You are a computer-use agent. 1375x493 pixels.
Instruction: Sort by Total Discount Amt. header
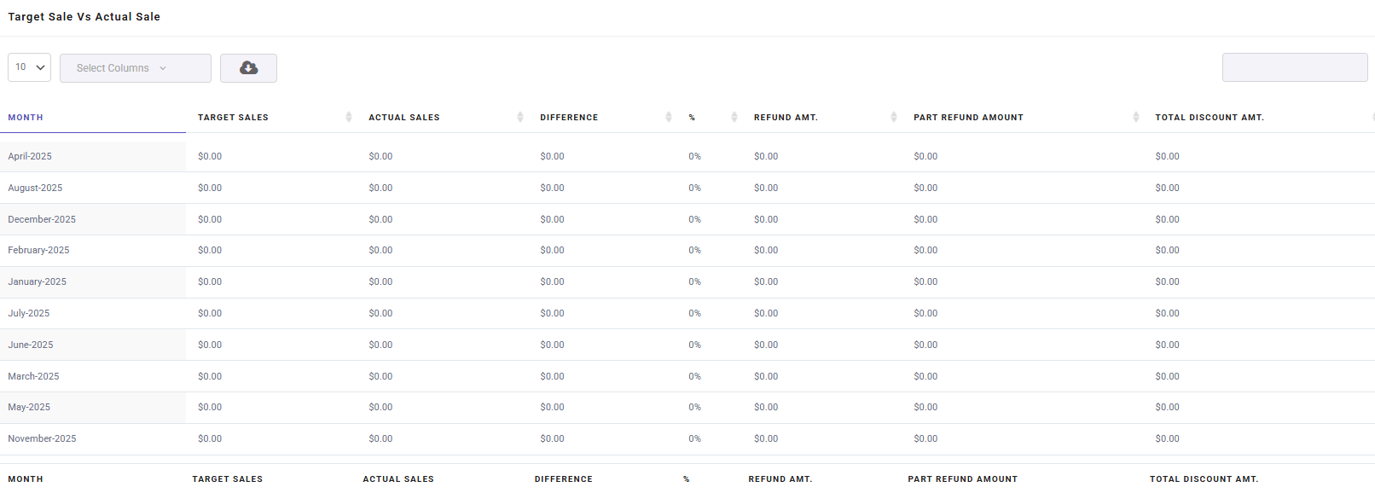click(1209, 118)
